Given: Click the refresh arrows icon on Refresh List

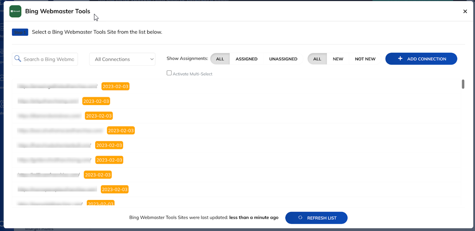Looking at the screenshot, I should (300, 218).
